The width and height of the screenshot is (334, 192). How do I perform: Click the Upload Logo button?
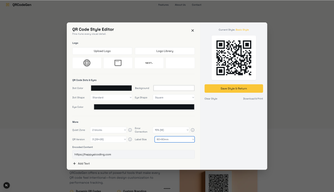pos(102,51)
